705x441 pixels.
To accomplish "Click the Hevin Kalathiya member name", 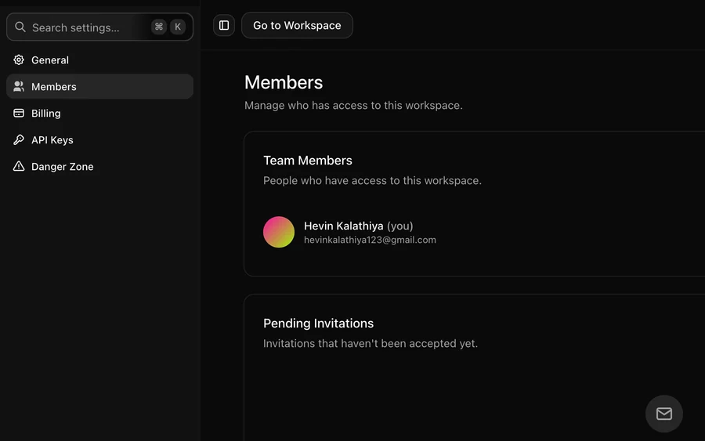I will tap(344, 226).
